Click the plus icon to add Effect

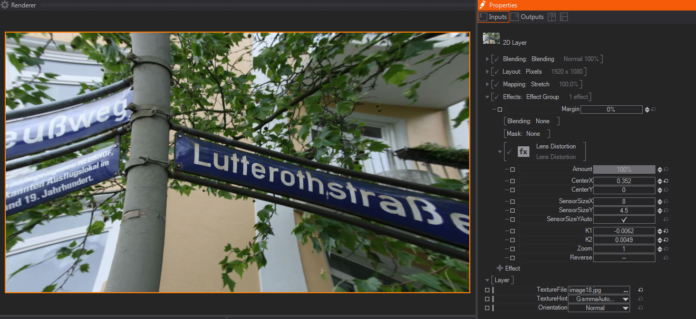click(499, 268)
